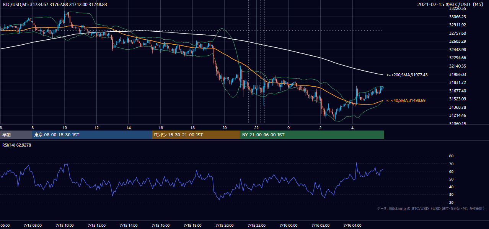Click the 7/15 22:00 date axis label
The height and width of the screenshot is (229, 489).
[256, 226]
